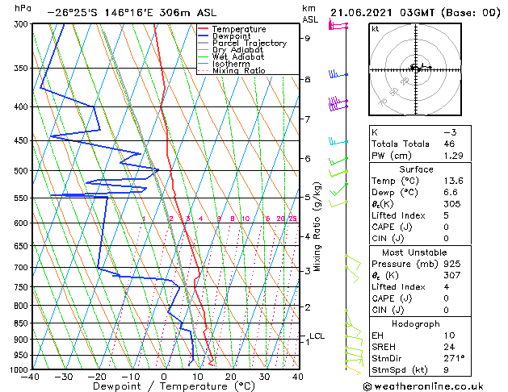The width and height of the screenshot is (508, 392).
Task: Select the Parcel Trajectory legend label
Action: [250, 43]
